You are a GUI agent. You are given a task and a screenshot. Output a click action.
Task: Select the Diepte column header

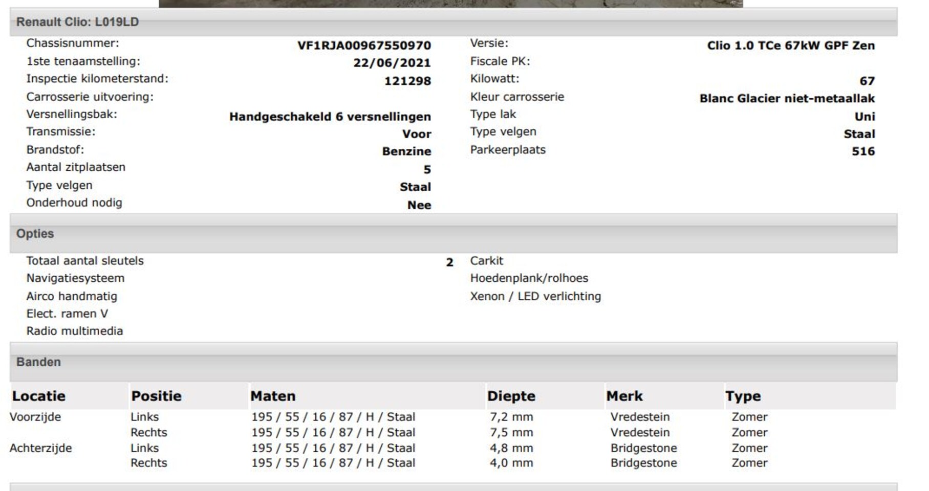click(x=511, y=396)
